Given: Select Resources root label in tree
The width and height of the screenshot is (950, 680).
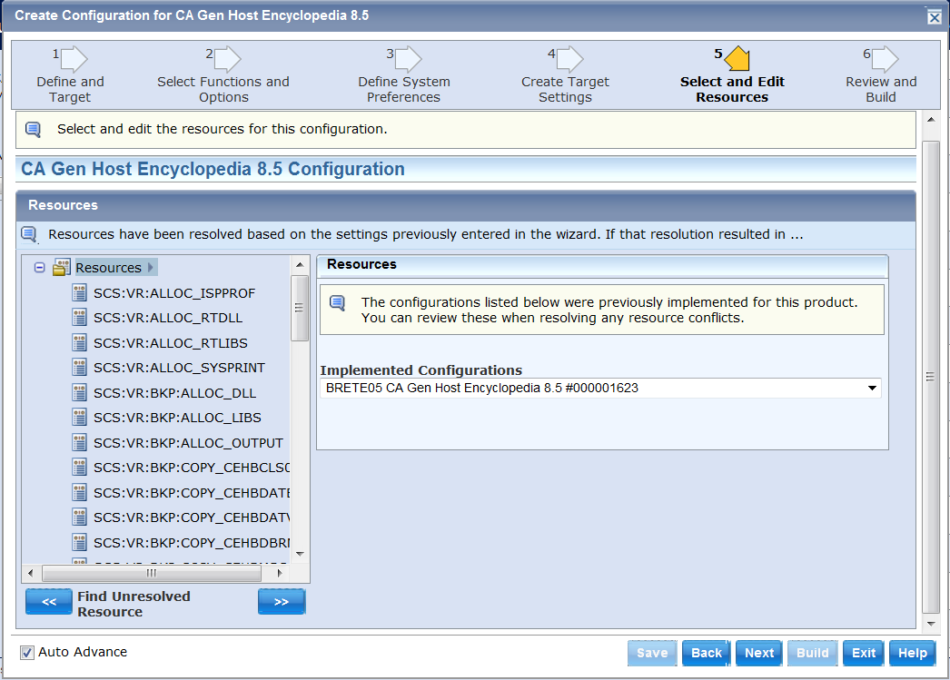Looking at the screenshot, I should [x=108, y=268].
